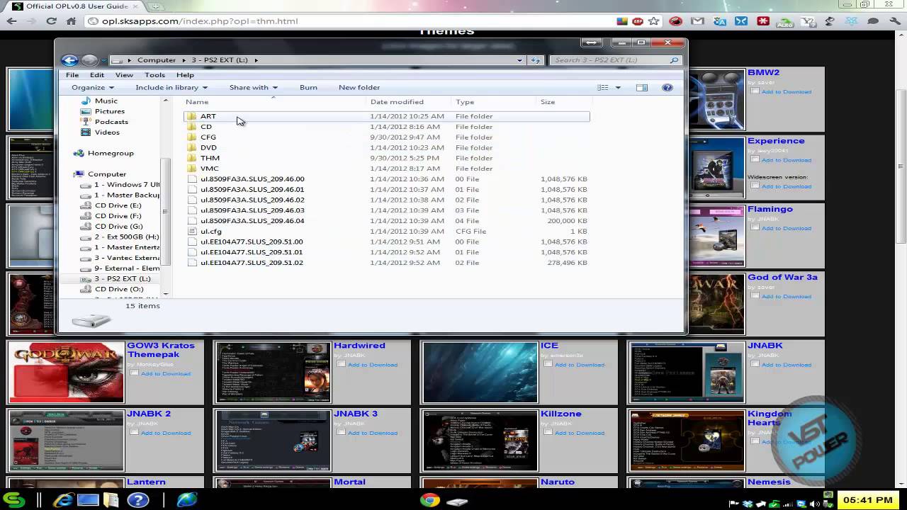Open the Help icon in the taskbar

138,500
